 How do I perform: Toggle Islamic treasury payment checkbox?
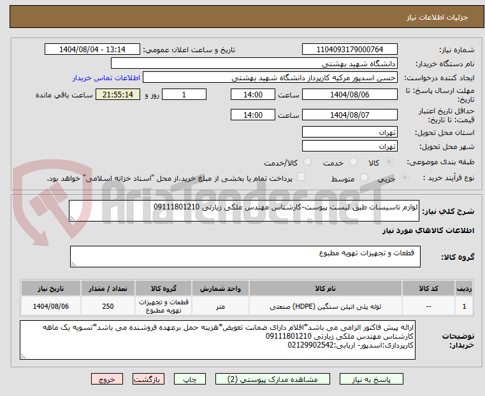(301, 177)
